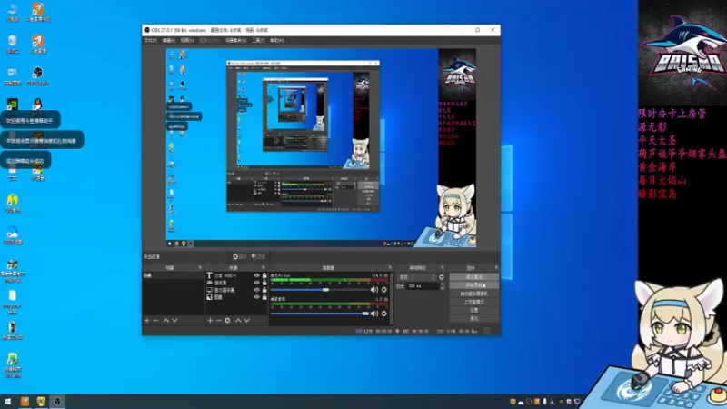The height and width of the screenshot is (409, 727).
Task: Open desktop audio settings gear
Action: tap(383, 314)
